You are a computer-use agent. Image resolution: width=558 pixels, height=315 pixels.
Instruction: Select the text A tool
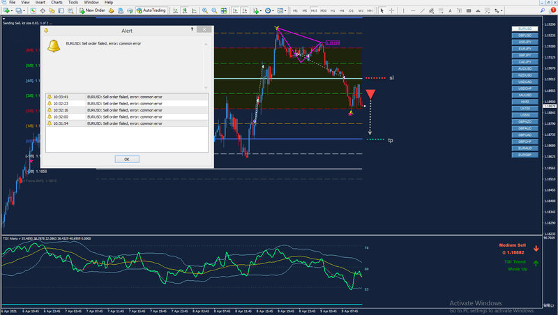[x=450, y=10]
